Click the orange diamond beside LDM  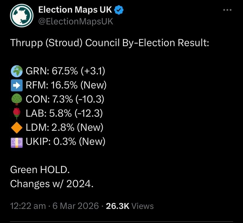17,128
